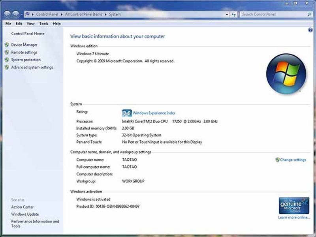
Task: Open the Edit menu
Action: point(19,24)
